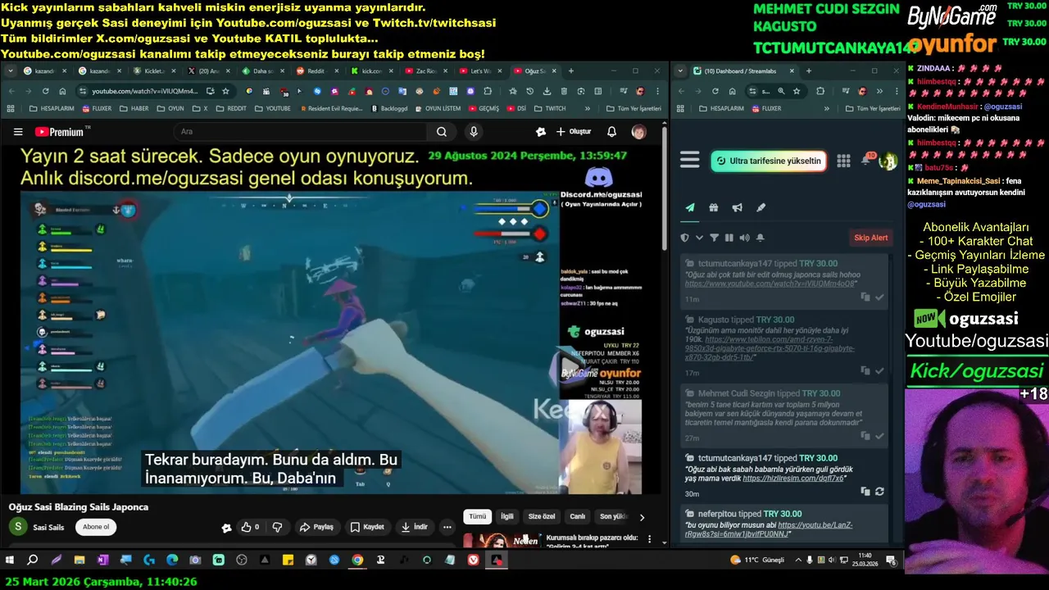Click the YouTube search magnifier button
This screenshot has height=590, width=1049.
[442, 132]
